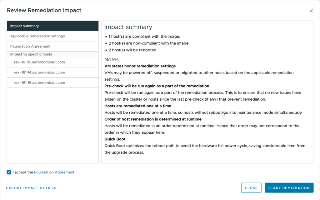
Task: Click the Notes heading
Action: point(112,60)
